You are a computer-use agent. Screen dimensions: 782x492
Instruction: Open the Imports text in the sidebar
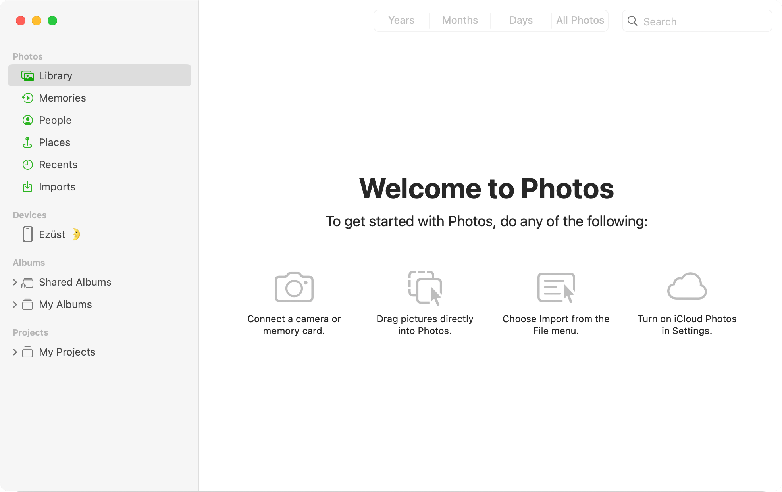point(57,187)
